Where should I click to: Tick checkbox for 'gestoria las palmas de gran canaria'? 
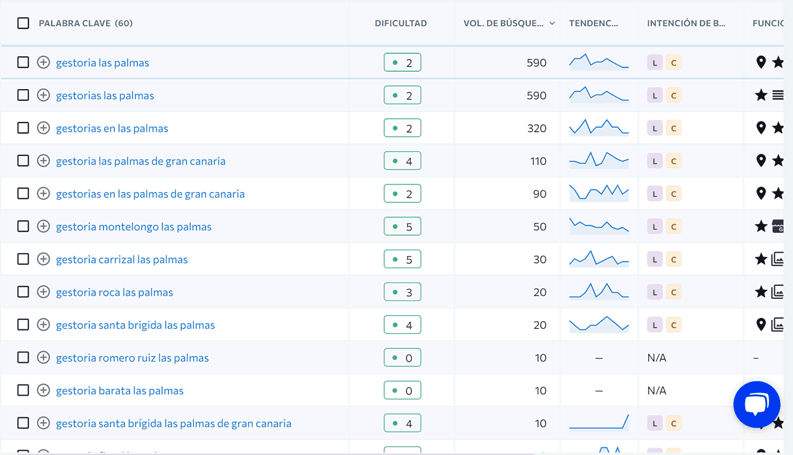coord(23,161)
